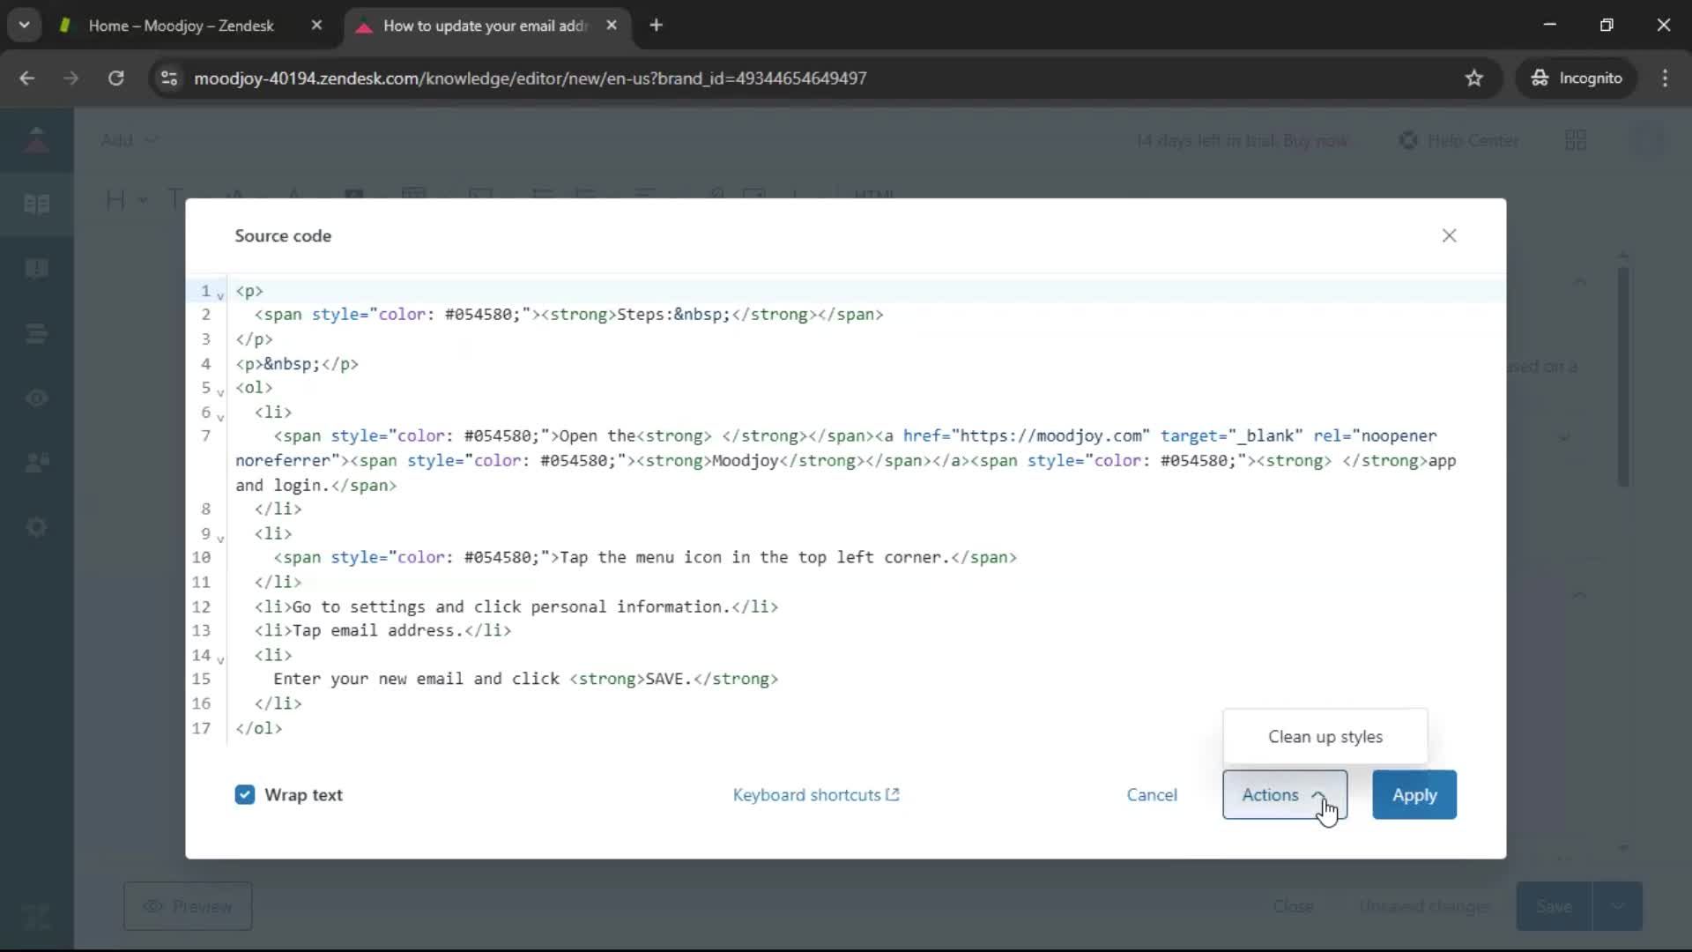Click line 2 'Steps:' span code
1692x952 pixels.
(x=569, y=315)
